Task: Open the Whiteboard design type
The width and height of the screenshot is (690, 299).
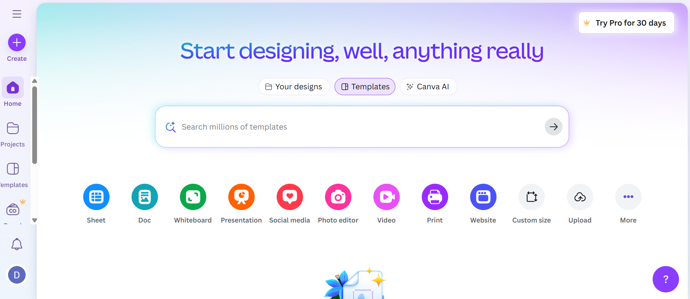Action: 193,197
